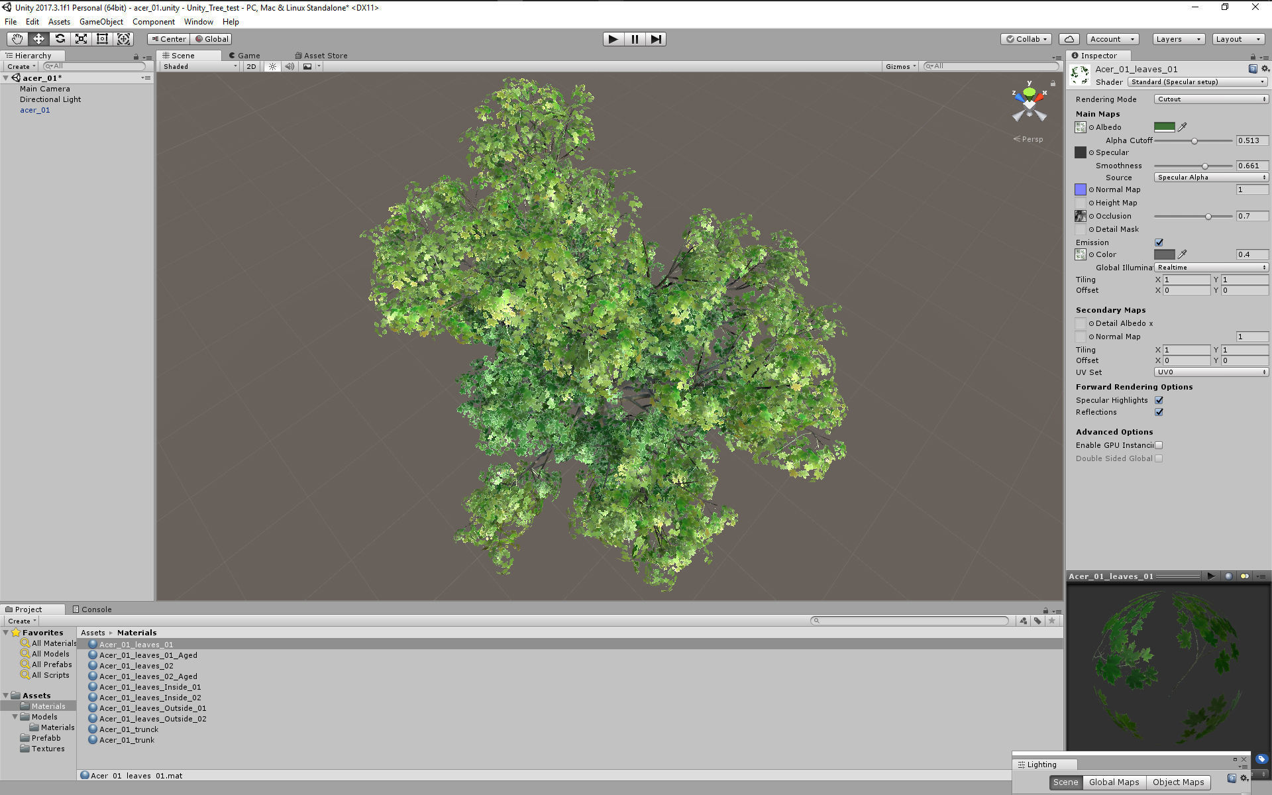Enable GPU Instancing checkbox
1272x795 pixels.
[x=1159, y=445]
